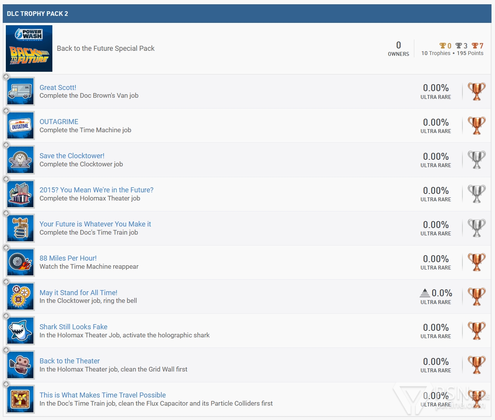Open the Your Future is Whatever trophy icon
The image size is (495, 420).
coord(21,228)
